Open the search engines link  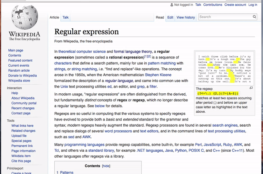pos(225,125)
